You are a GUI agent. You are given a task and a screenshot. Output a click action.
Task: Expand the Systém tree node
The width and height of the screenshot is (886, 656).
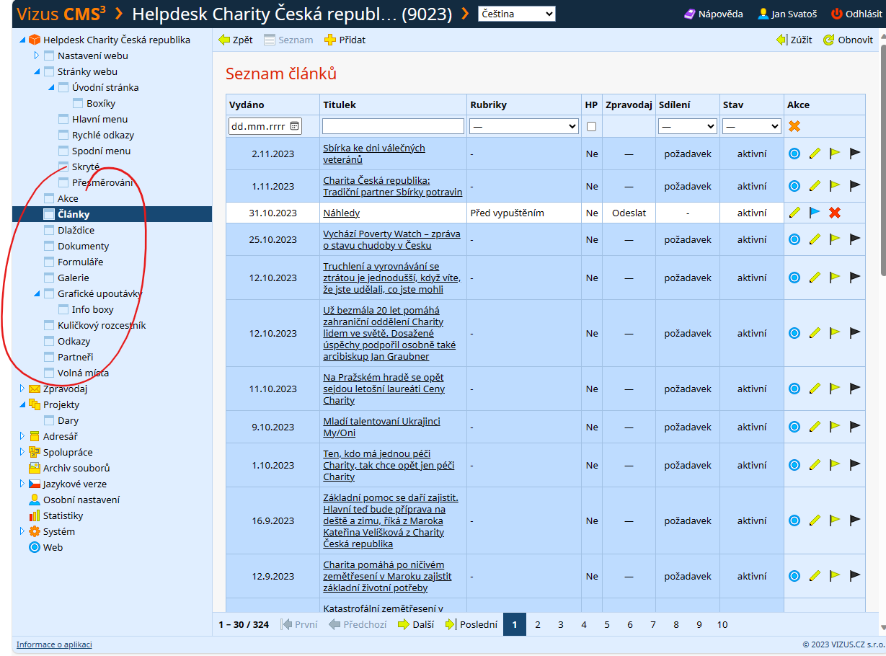pos(22,531)
